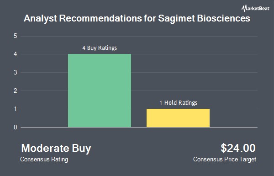Click the word Sagimet in the title

pos(176,18)
